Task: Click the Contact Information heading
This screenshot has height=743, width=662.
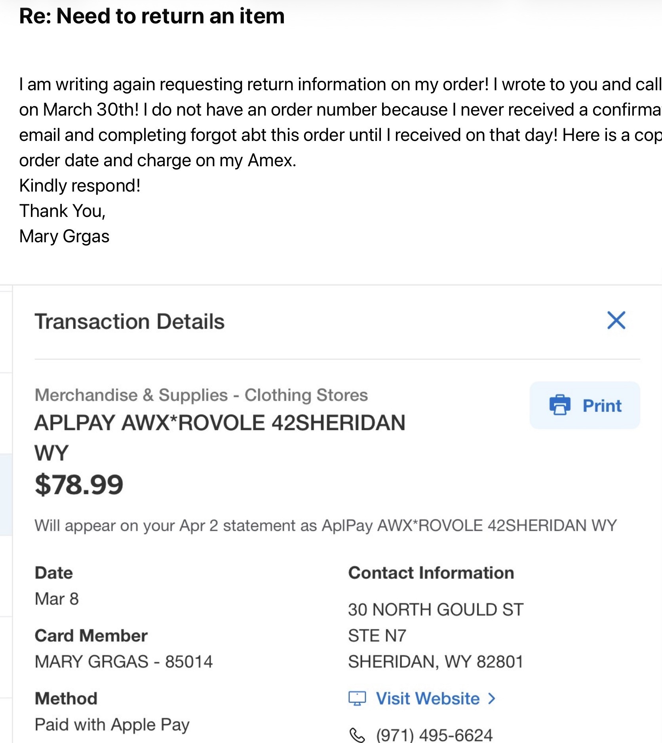Action: 431,573
